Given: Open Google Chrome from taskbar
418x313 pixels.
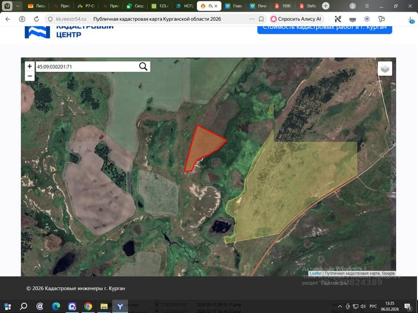Looking at the screenshot, I should click(88, 306).
